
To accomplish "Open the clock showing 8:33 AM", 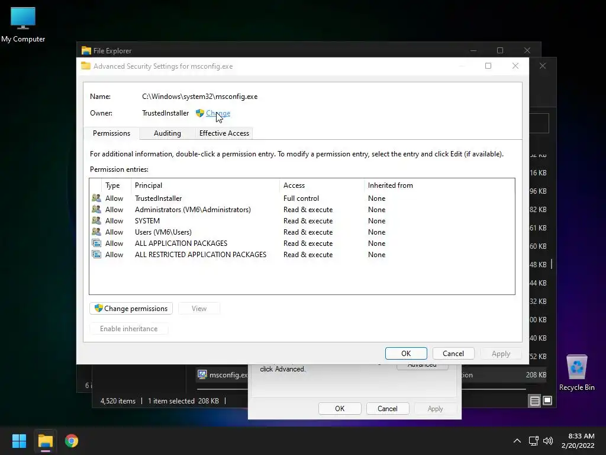I will pyautogui.click(x=578, y=441).
